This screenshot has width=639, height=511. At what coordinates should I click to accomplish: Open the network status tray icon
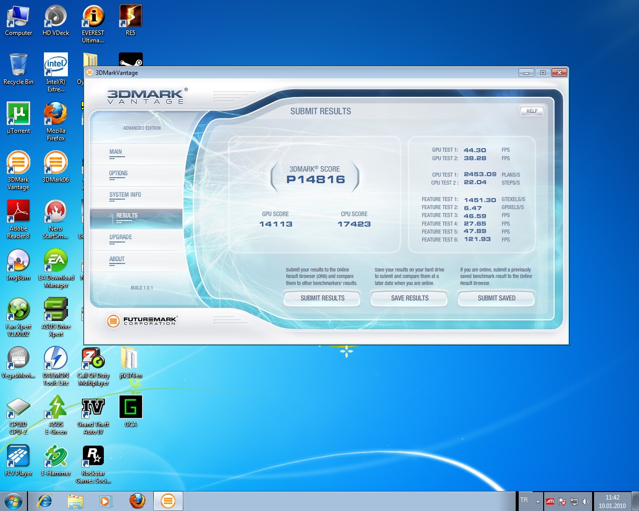coord(574,502)
